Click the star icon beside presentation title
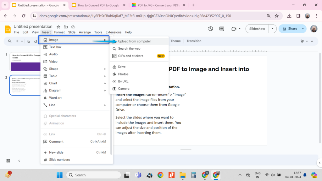The height and width of the screenshot is (181, 322). point(58,27)
